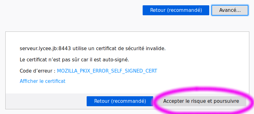
Task: Open the Afficher le certificat link
Action: tap(43, 81)
